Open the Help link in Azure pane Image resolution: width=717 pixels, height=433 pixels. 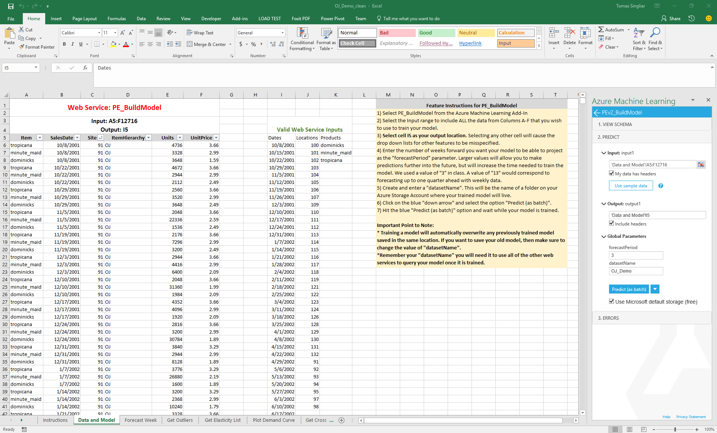pos(666,417)
